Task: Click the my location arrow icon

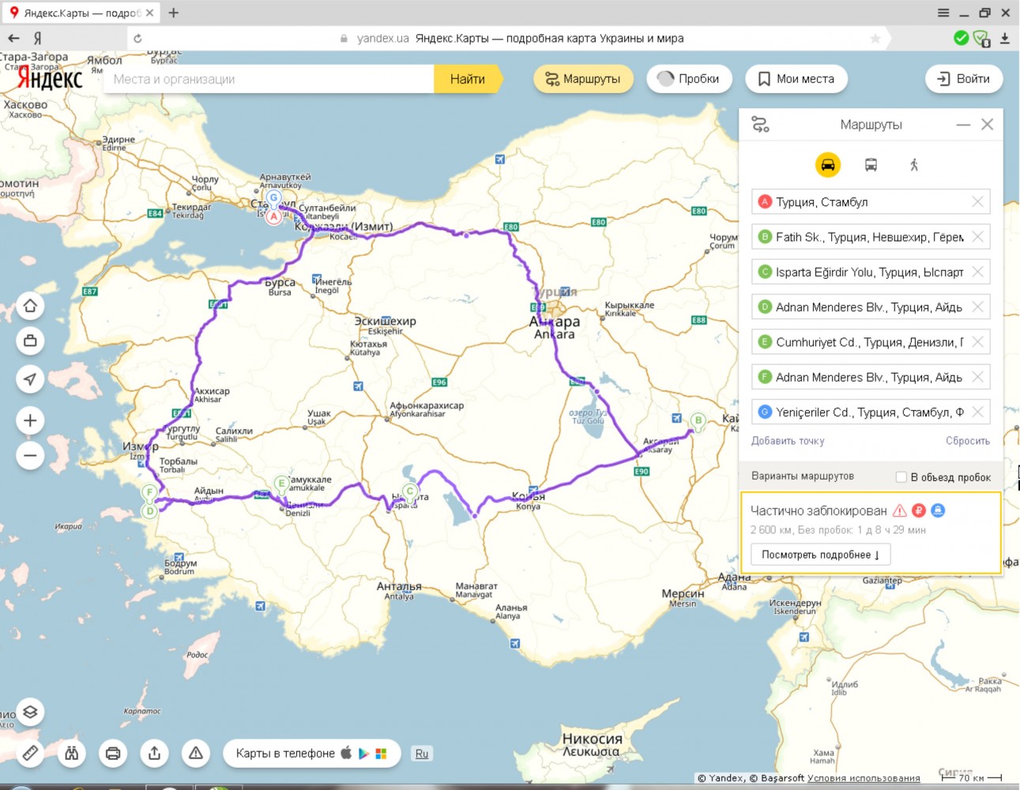Action: 30,379
